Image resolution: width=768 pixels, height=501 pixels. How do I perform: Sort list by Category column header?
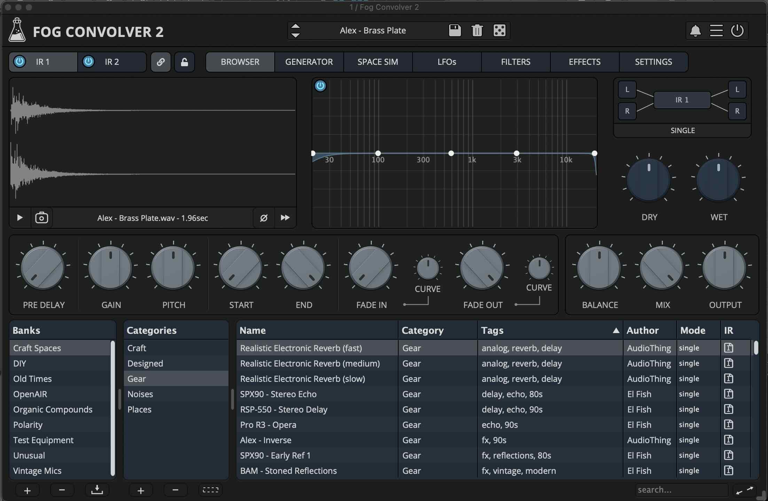coord(438,330)
